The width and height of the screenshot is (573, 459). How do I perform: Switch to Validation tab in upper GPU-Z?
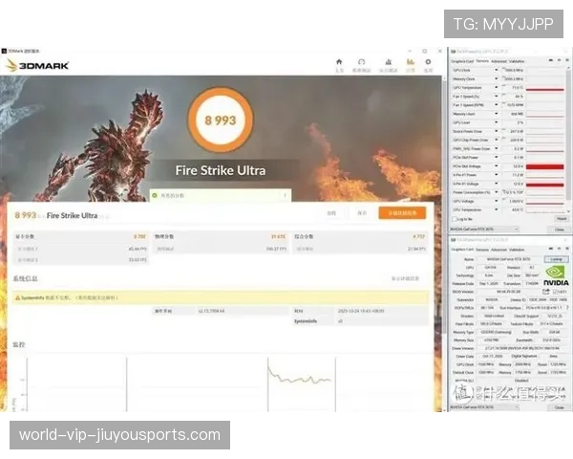[517, 61]
